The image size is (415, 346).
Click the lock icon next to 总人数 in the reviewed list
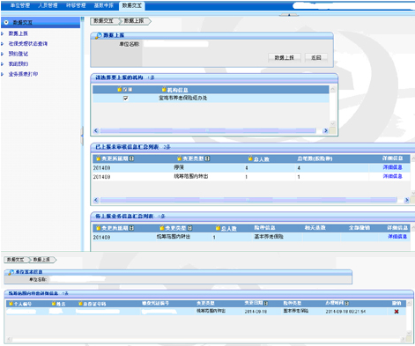(x=250, y=158)
